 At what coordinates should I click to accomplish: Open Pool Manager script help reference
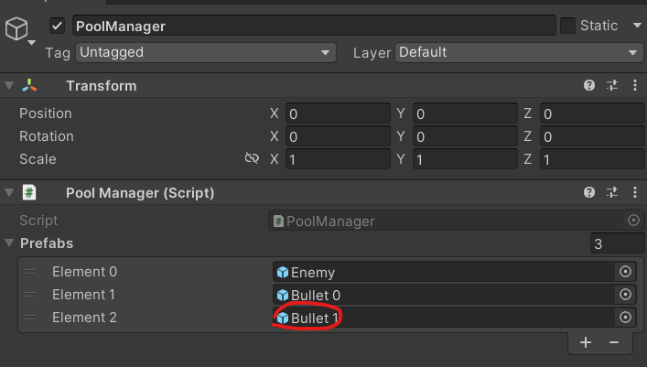coord(590,193)
